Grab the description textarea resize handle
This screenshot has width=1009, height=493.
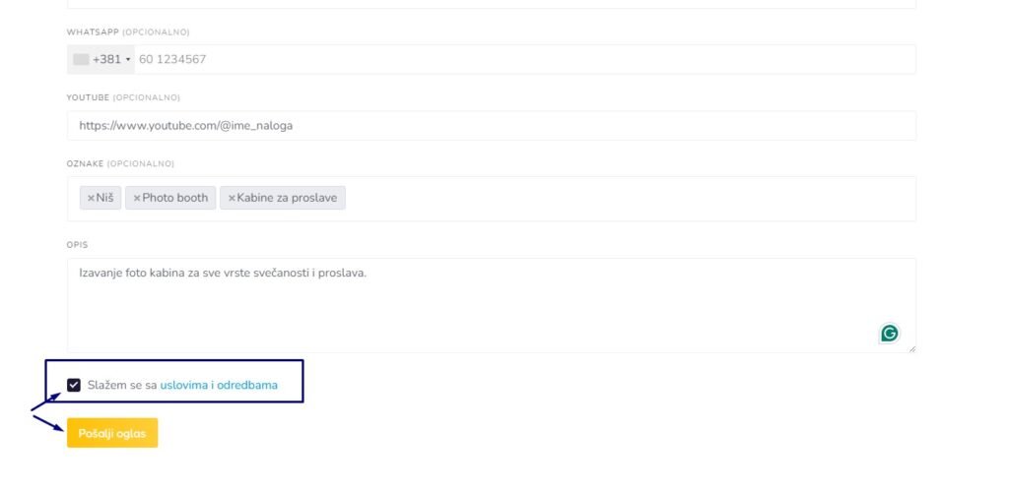pyautogui.click(x=911, y=348)
